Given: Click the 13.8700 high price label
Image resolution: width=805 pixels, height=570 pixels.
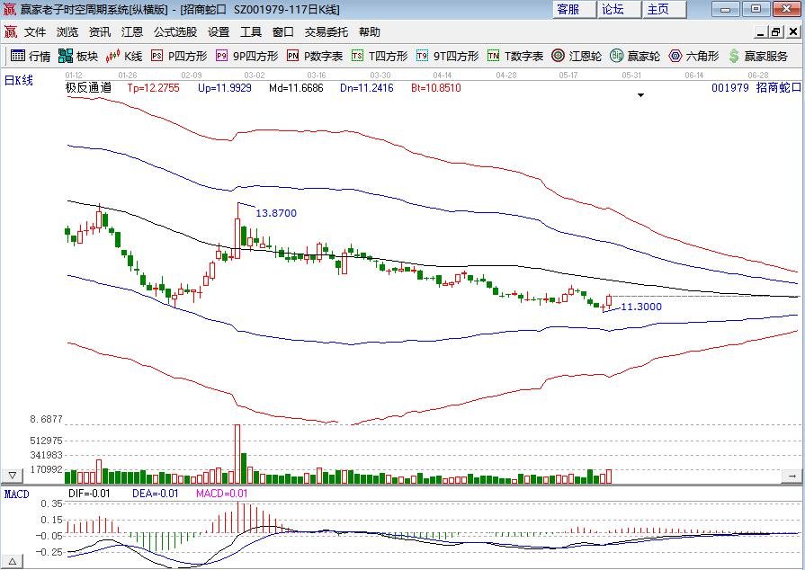Looking at the screenshot, I should pyautogui.click(x=276, y=213).
